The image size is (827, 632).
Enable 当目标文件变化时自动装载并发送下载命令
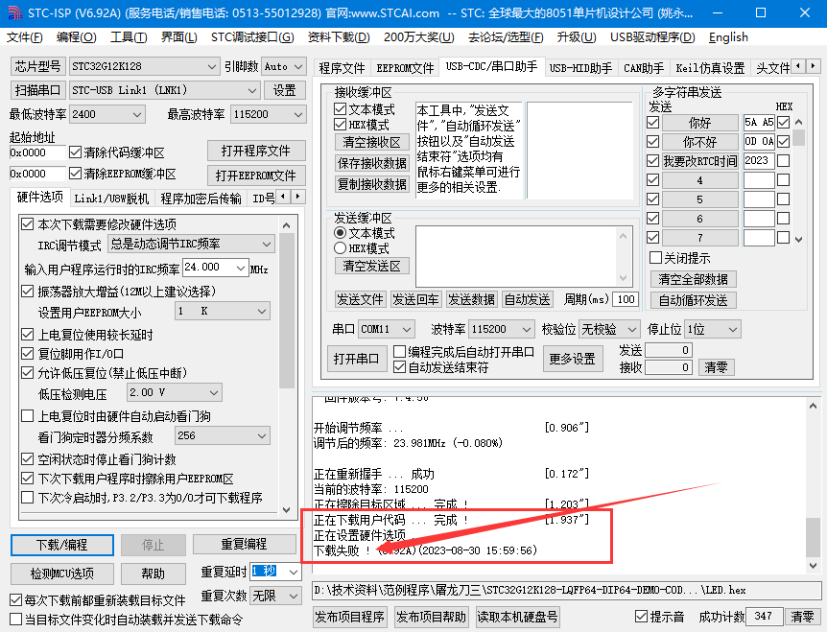point(15,619)
